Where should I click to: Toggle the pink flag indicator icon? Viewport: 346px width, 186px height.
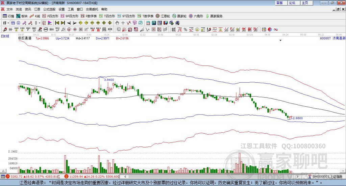[50, 23]
